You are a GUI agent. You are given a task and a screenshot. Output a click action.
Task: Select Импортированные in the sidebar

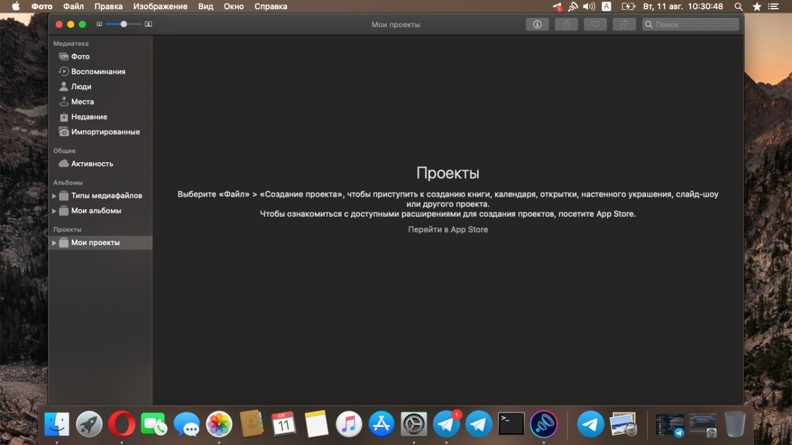[100, 132]
